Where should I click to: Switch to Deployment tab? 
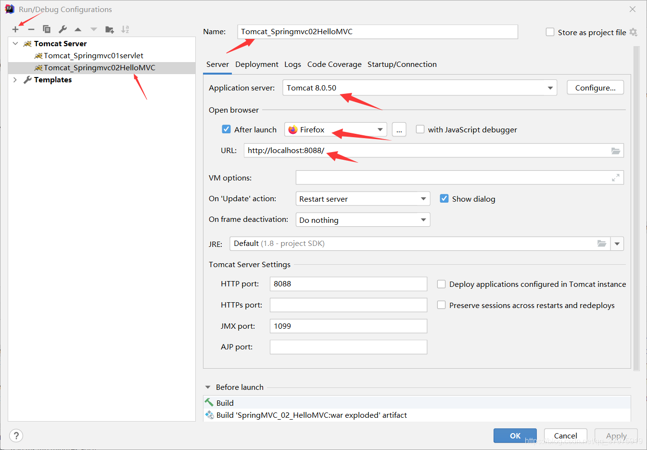pos(257,64)
